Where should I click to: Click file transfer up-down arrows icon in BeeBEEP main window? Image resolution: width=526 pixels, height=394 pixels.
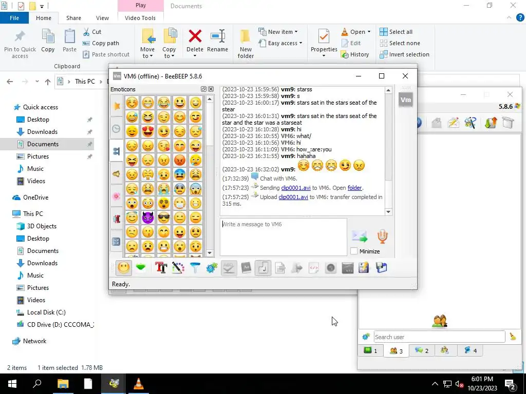(x=491, y=123)
